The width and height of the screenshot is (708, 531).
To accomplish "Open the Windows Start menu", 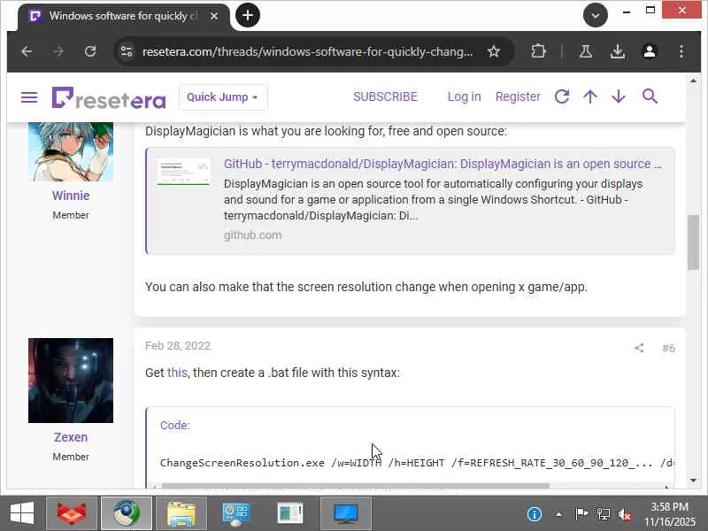I will tap(21, 513).
